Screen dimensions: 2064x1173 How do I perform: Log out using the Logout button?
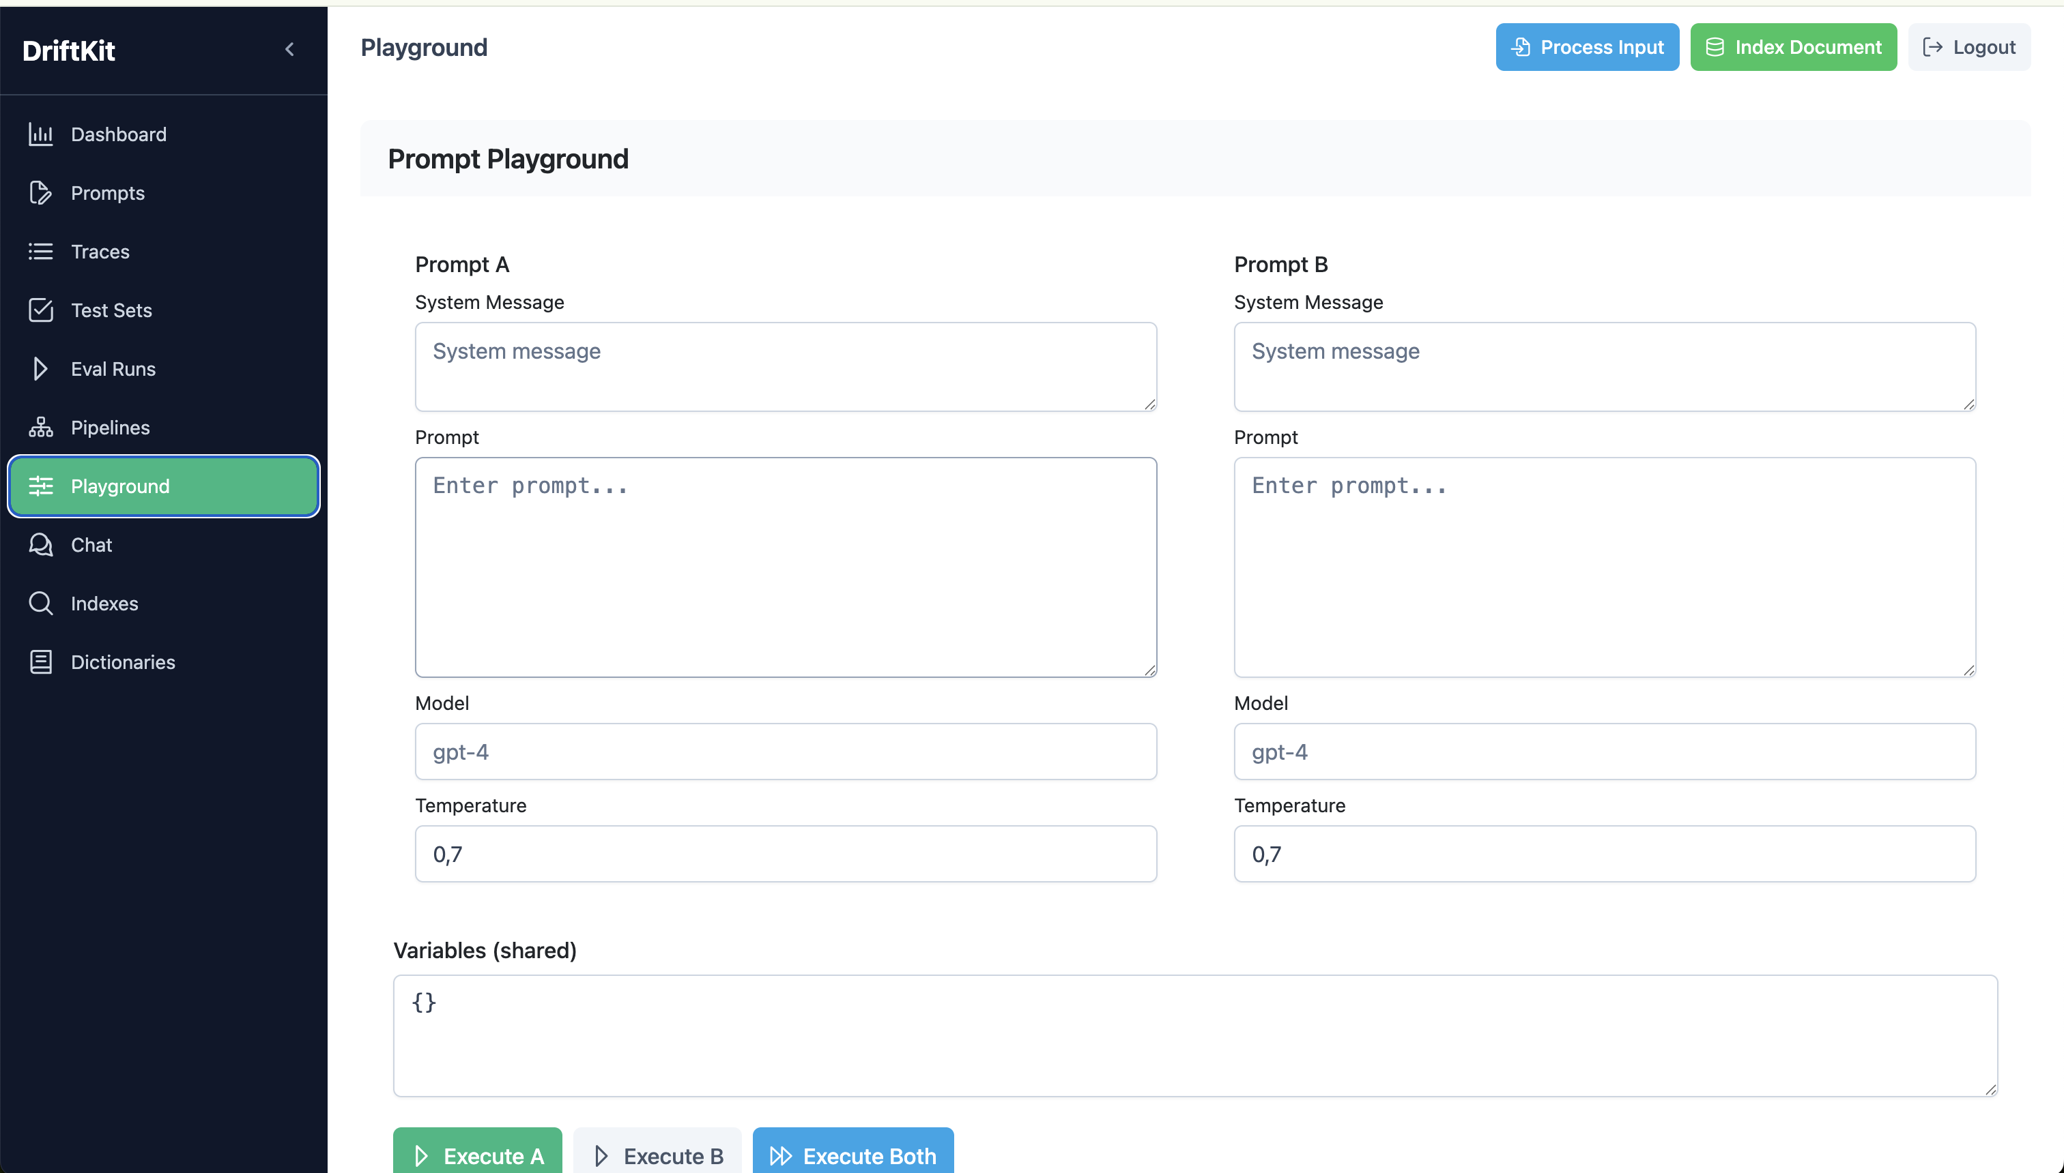pos(1969,48)
